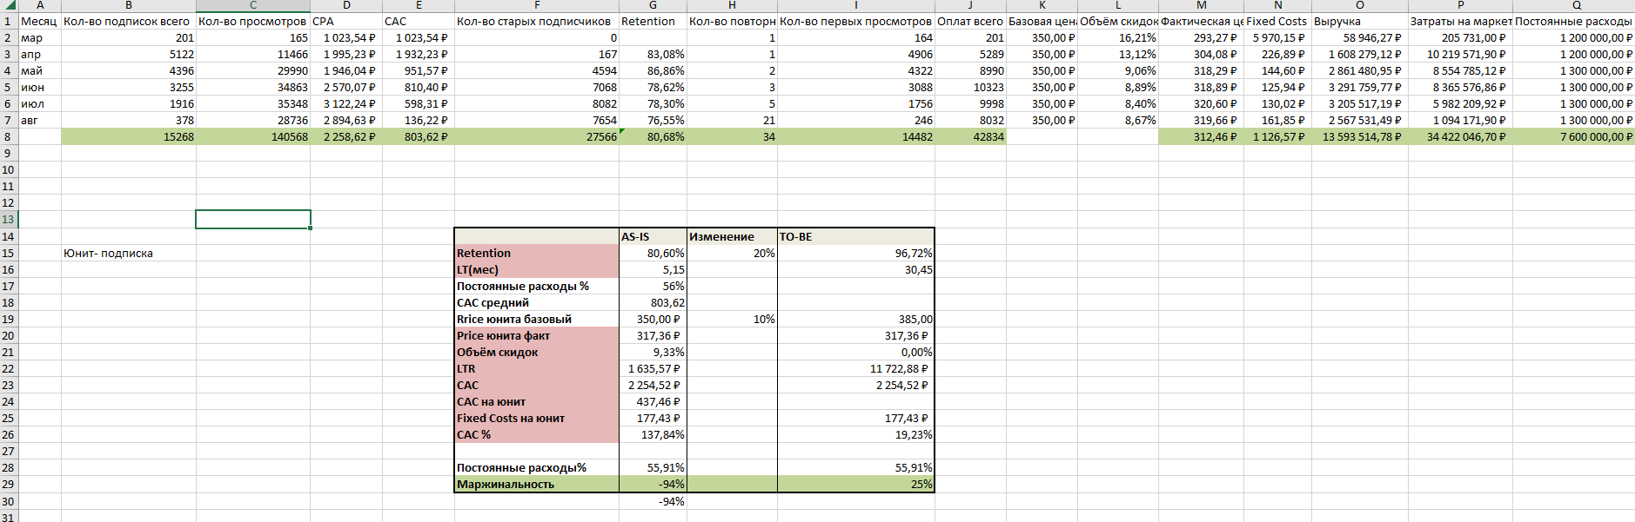
Task: Click revenue total 13 593 514,78 ₽
Action: [1360, 136]
